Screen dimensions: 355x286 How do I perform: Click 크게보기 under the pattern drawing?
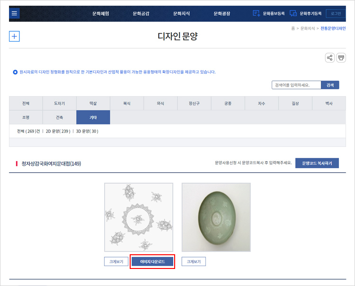[x=116, y=261]
